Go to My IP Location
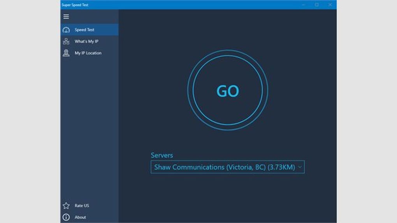The width and height of the screenshot is (397, 223). [90, 53]
